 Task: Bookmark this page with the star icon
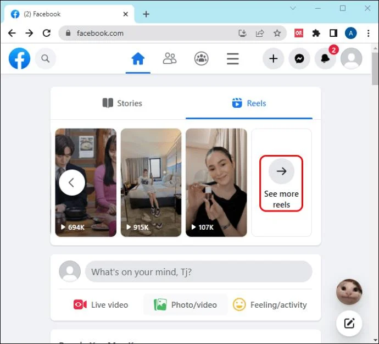pos(277,33)
